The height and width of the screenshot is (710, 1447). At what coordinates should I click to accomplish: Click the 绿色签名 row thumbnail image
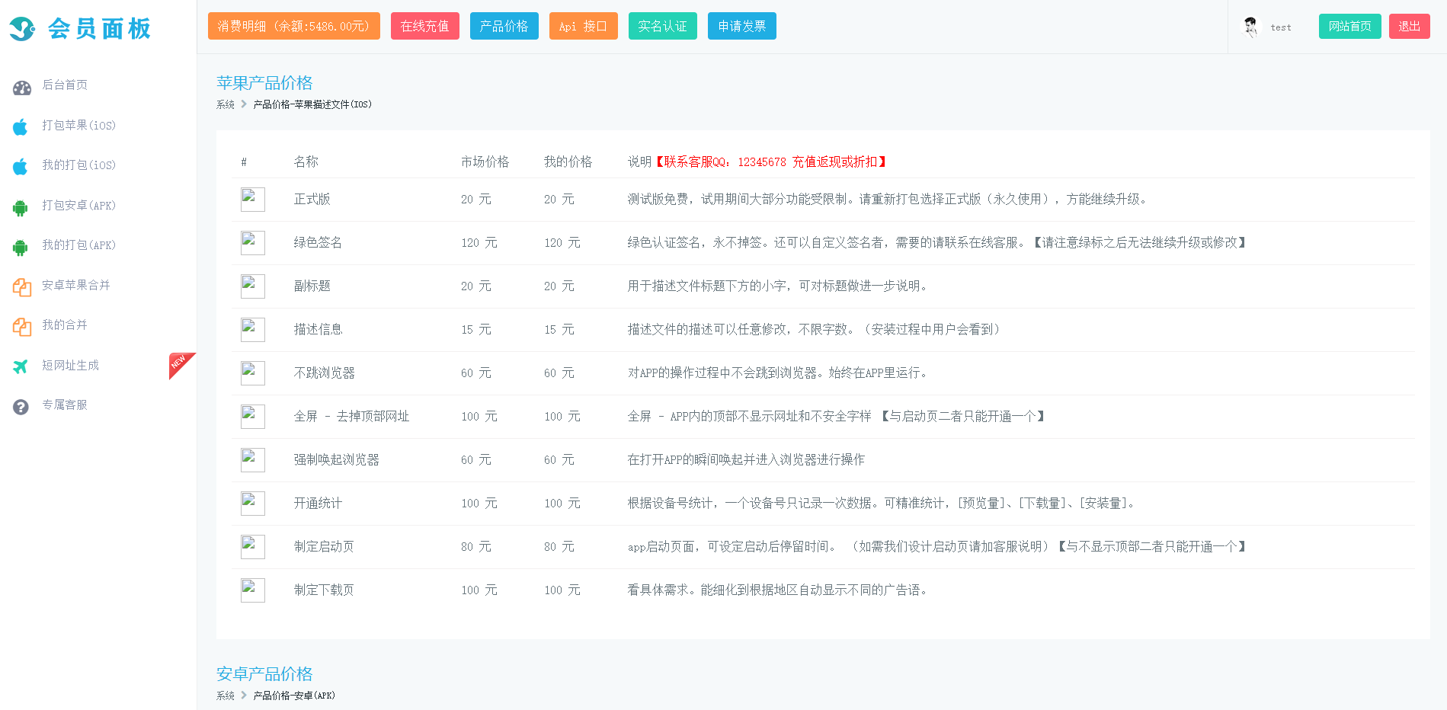point(252,242)
